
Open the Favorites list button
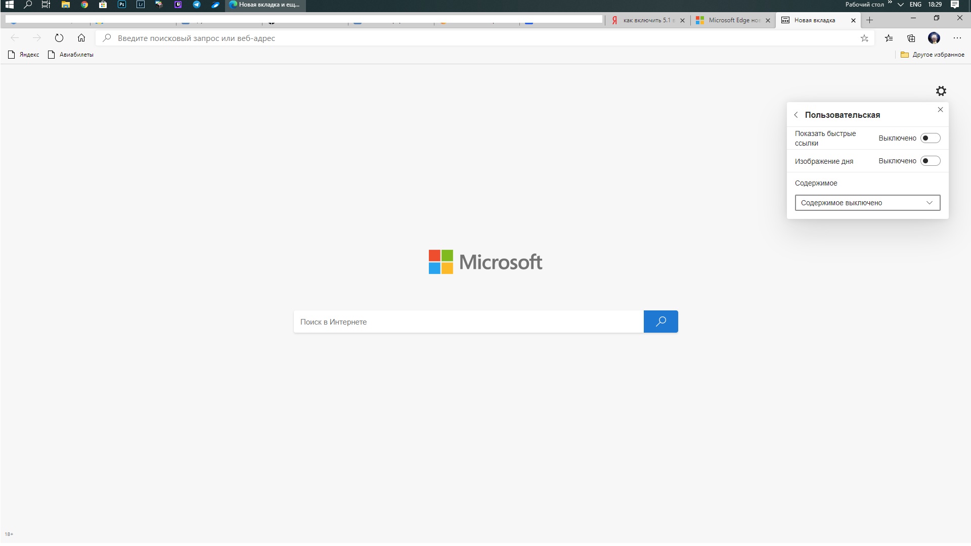[x=889, y=38]
